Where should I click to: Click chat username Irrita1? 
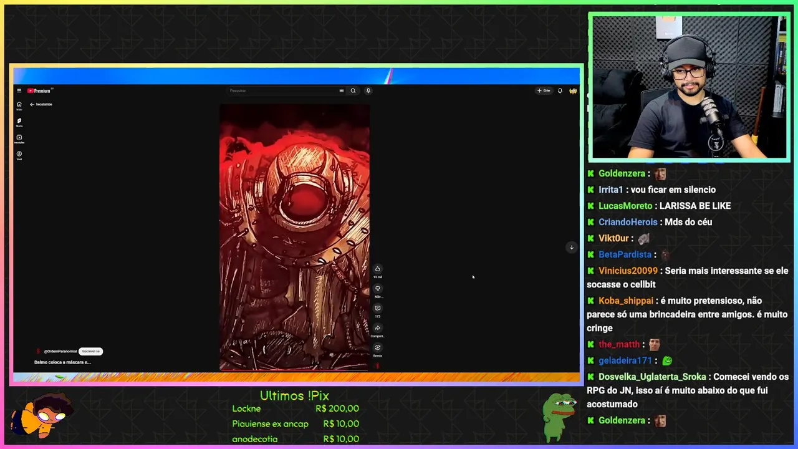tap(611, 190)
